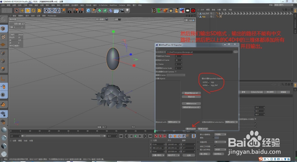Click the bold B plugin icon
Image resolution: width=297 pixels, height=162 pixels.
coord(154,11)
